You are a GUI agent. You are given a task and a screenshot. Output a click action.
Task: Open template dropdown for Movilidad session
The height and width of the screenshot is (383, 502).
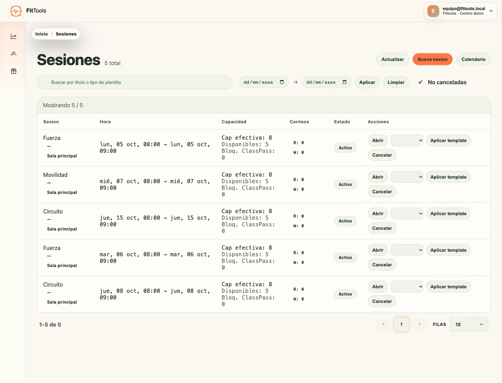(x=407, y=177)
